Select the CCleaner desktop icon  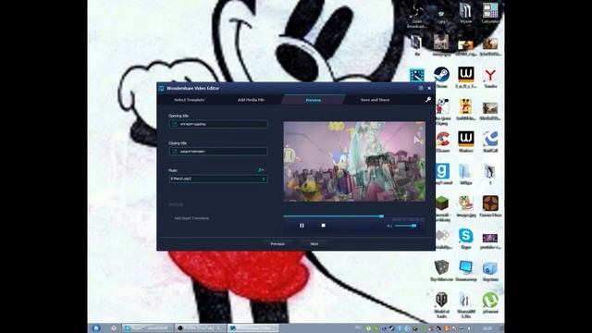tap(442, 142)
